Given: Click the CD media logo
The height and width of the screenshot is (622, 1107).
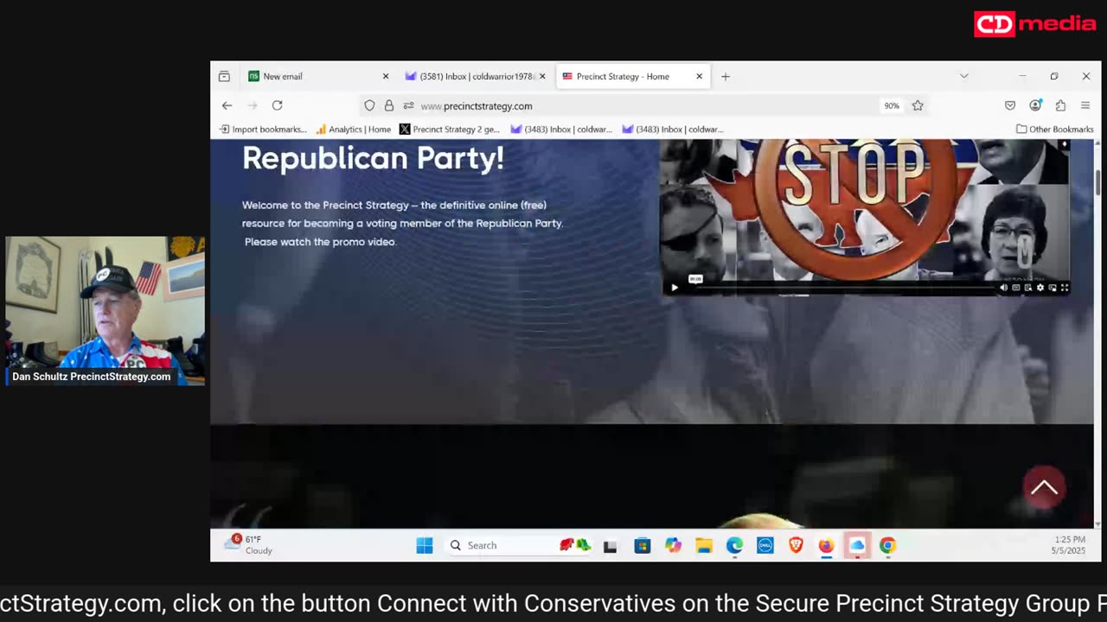Looking at the screenshot, I should [1034, 24].
